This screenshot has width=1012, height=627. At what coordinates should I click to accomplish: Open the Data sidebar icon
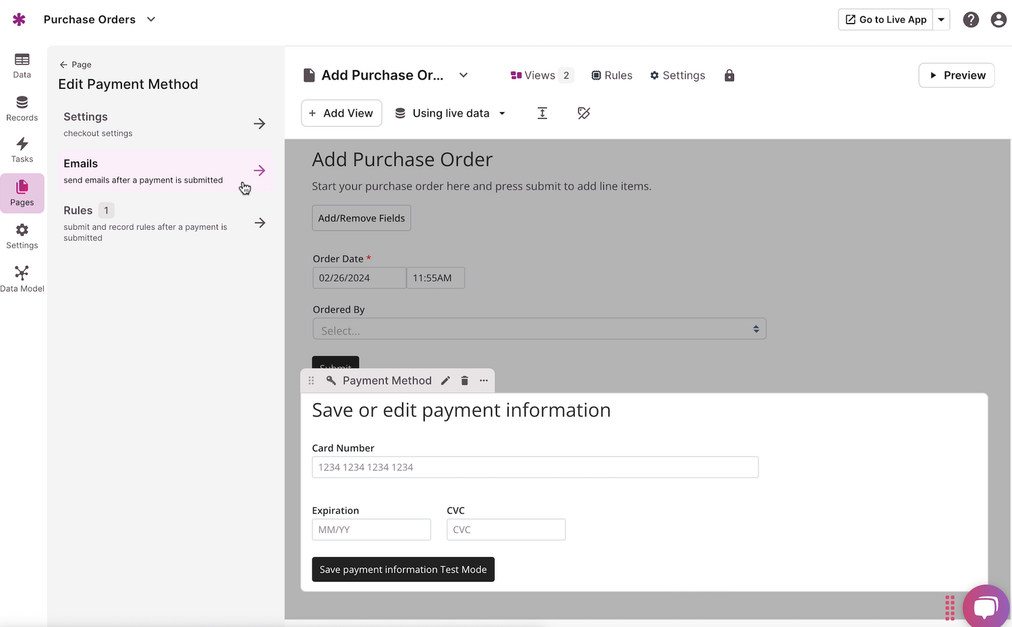tap(22, 65)
